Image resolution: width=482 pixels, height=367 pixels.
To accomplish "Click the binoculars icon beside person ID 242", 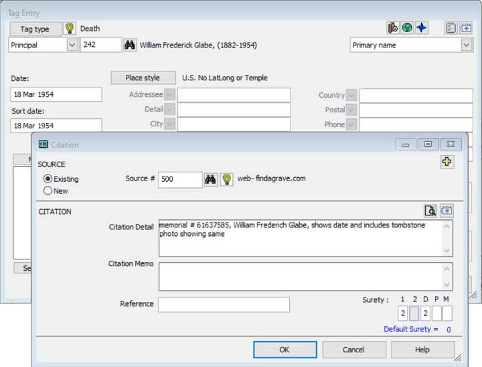I will 130,45.
